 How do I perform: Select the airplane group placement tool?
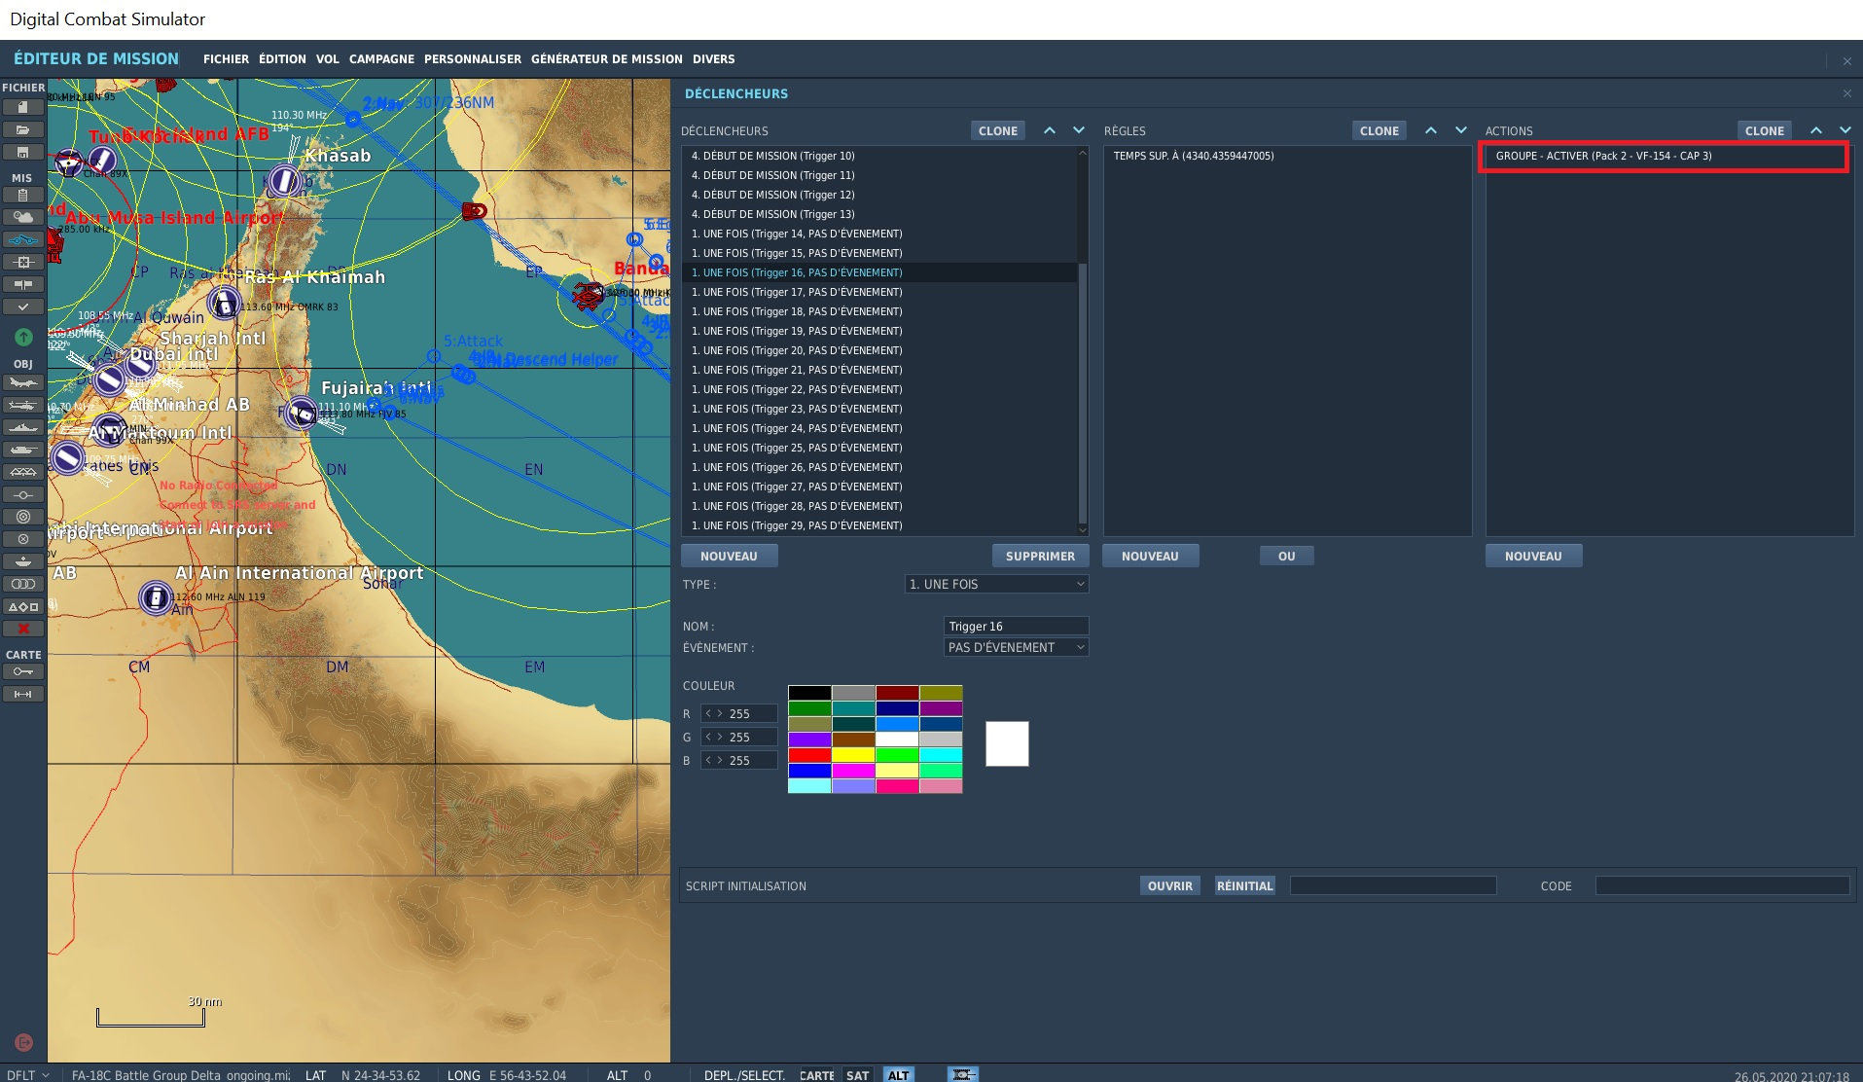click(x=23, y=382)
